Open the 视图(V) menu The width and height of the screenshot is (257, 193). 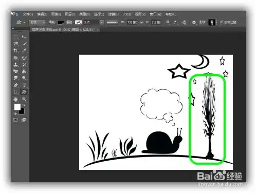pyautogui.click(x=140, y=14)
